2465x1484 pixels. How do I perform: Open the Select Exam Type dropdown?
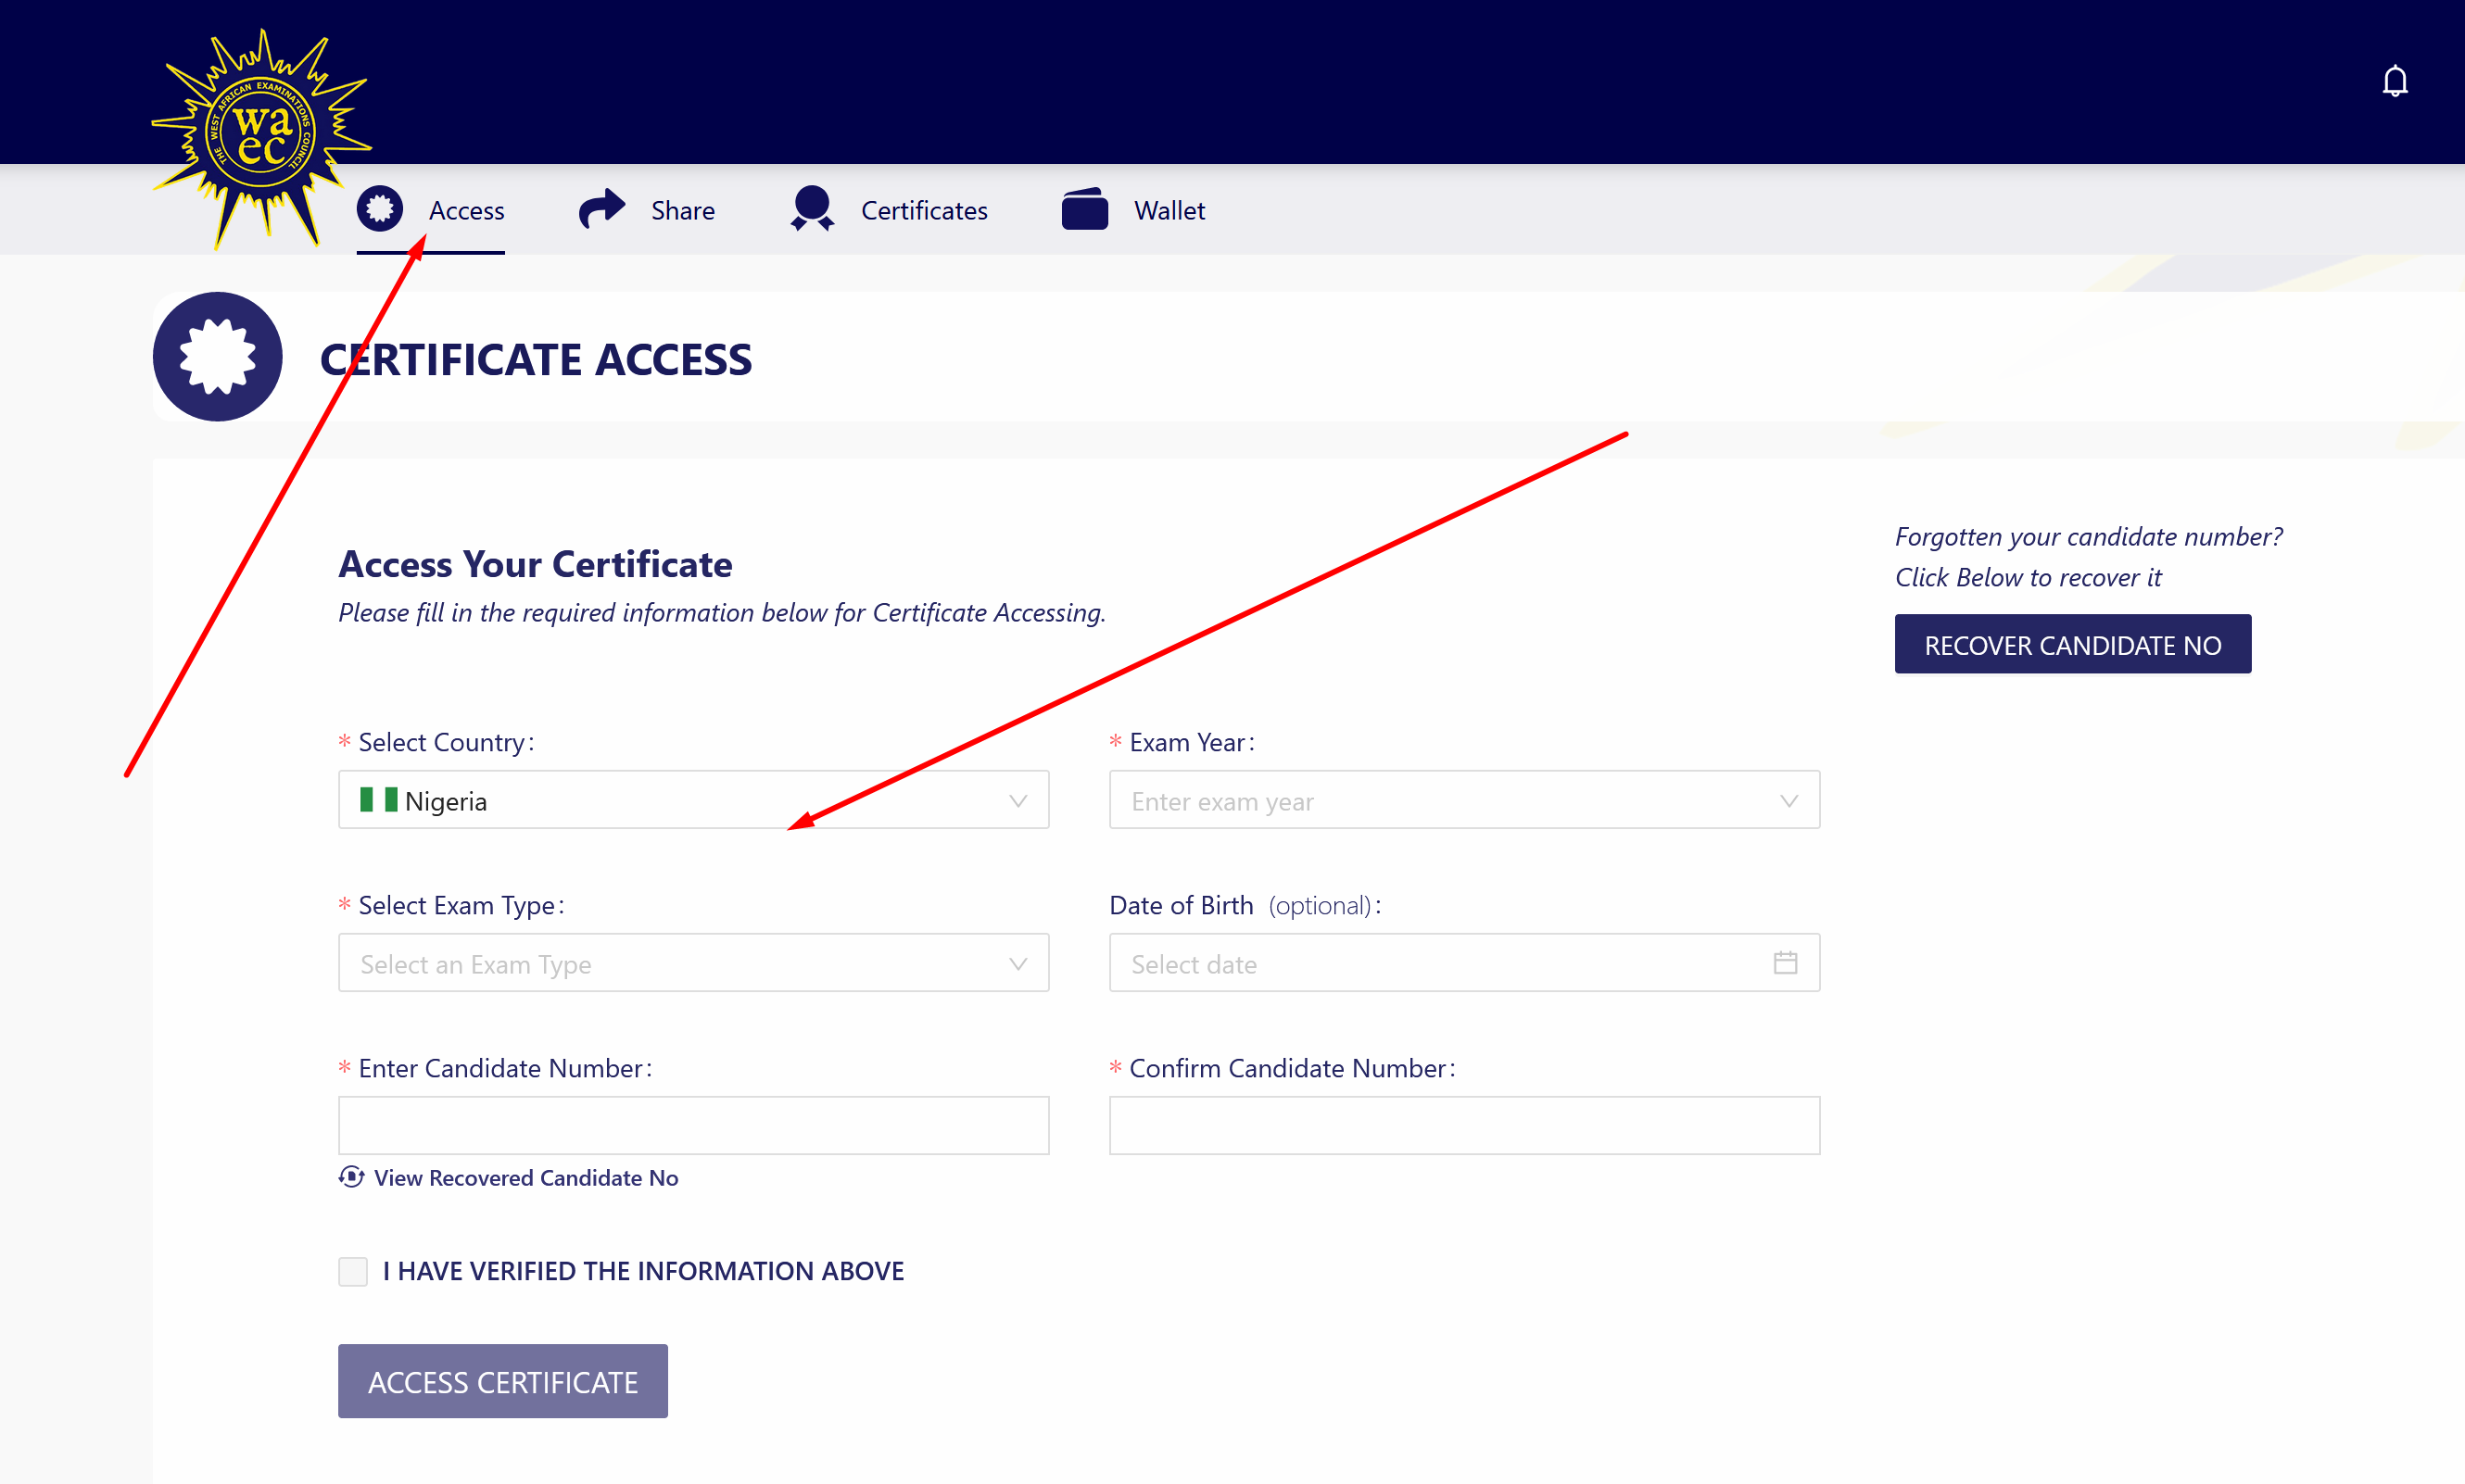693,963
